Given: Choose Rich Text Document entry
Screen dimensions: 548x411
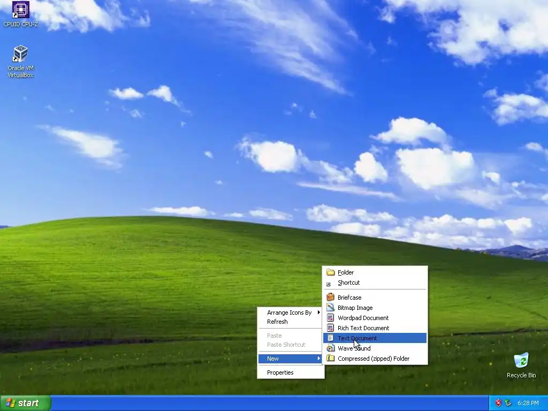Looking at the screenshot, I should [x=375, y=328].
